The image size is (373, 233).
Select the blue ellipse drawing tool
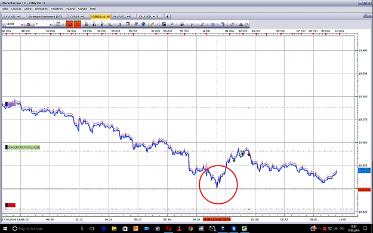212,24
